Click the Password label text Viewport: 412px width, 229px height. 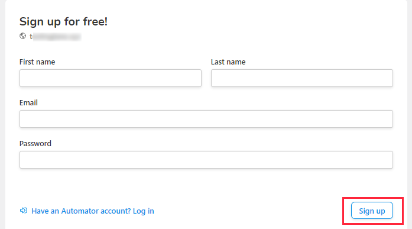[35, 144]
